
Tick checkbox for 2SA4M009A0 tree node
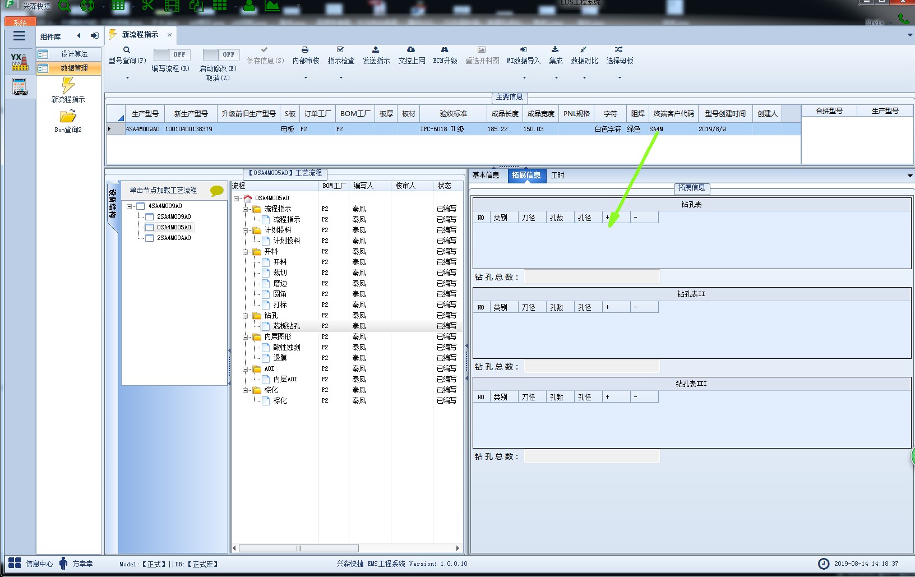[150, 216]
